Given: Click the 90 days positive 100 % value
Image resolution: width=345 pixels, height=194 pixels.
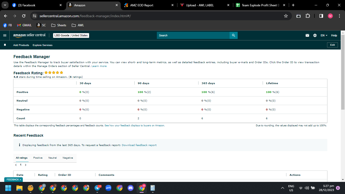Looking at the screenshot, I should pos(144,92).
